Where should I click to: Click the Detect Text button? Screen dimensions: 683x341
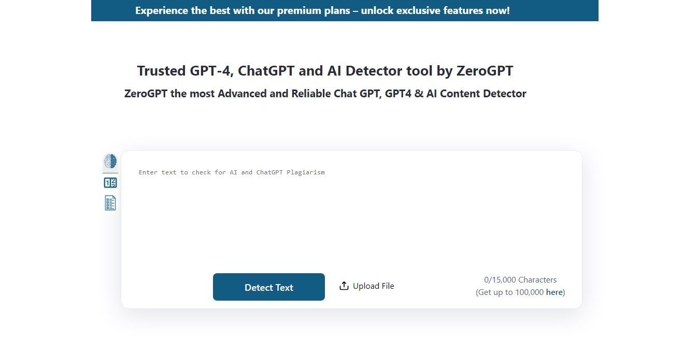[268, 287]
